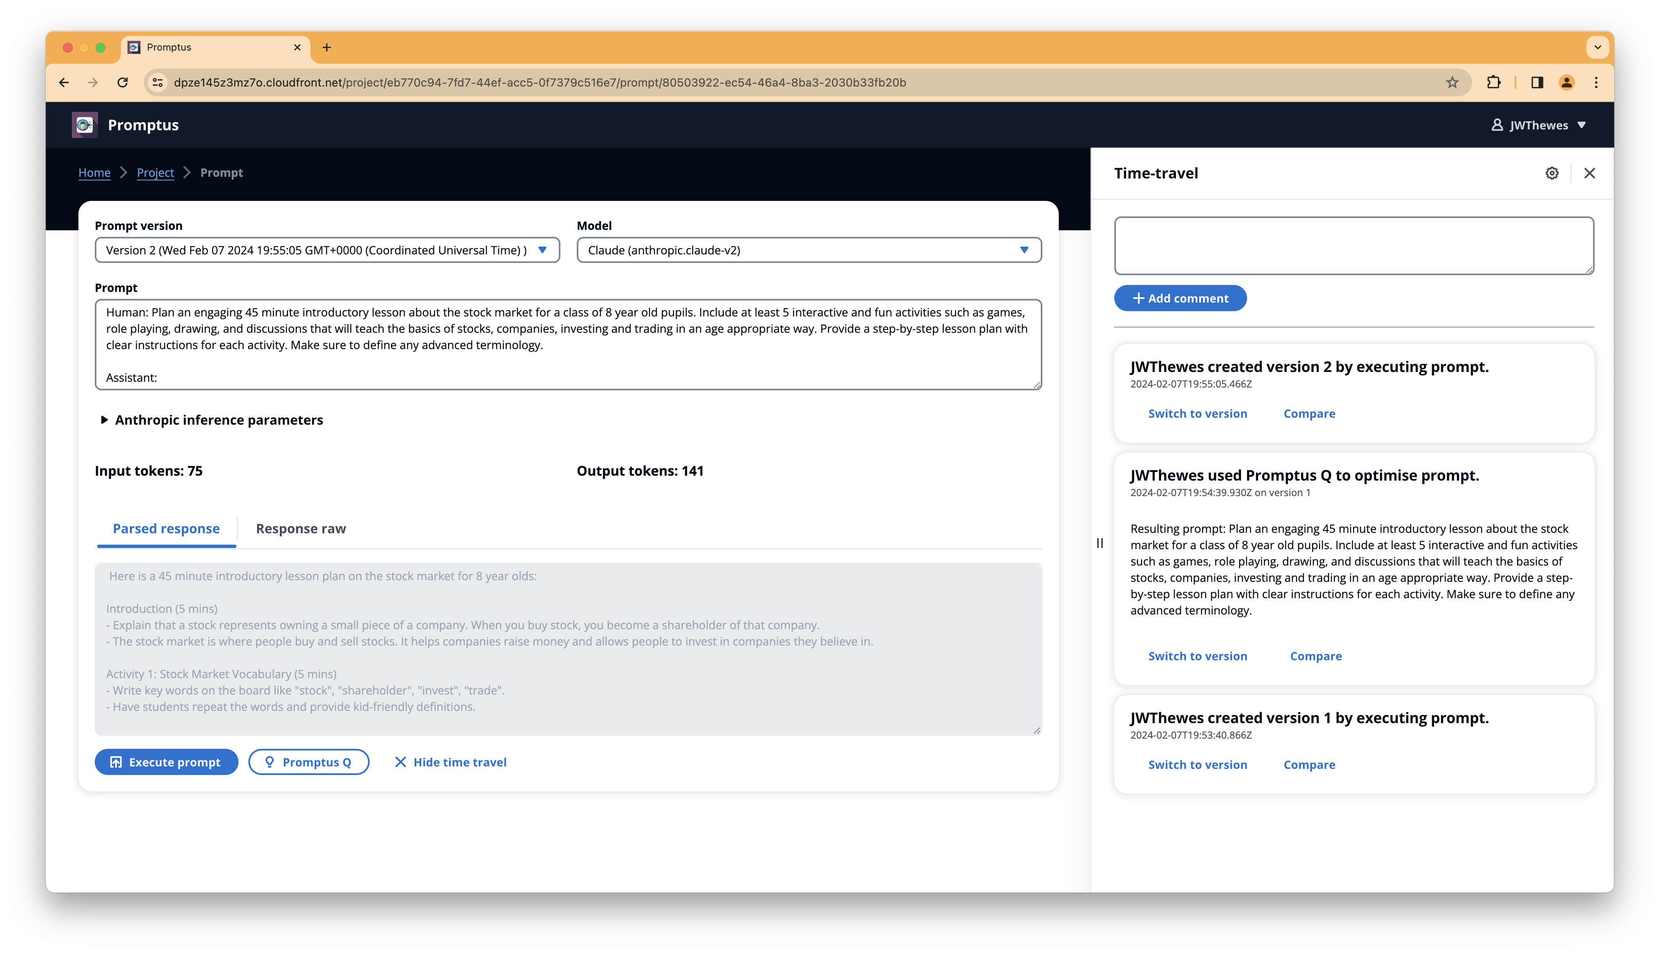Click the browser back arrow

pos(63,82)
